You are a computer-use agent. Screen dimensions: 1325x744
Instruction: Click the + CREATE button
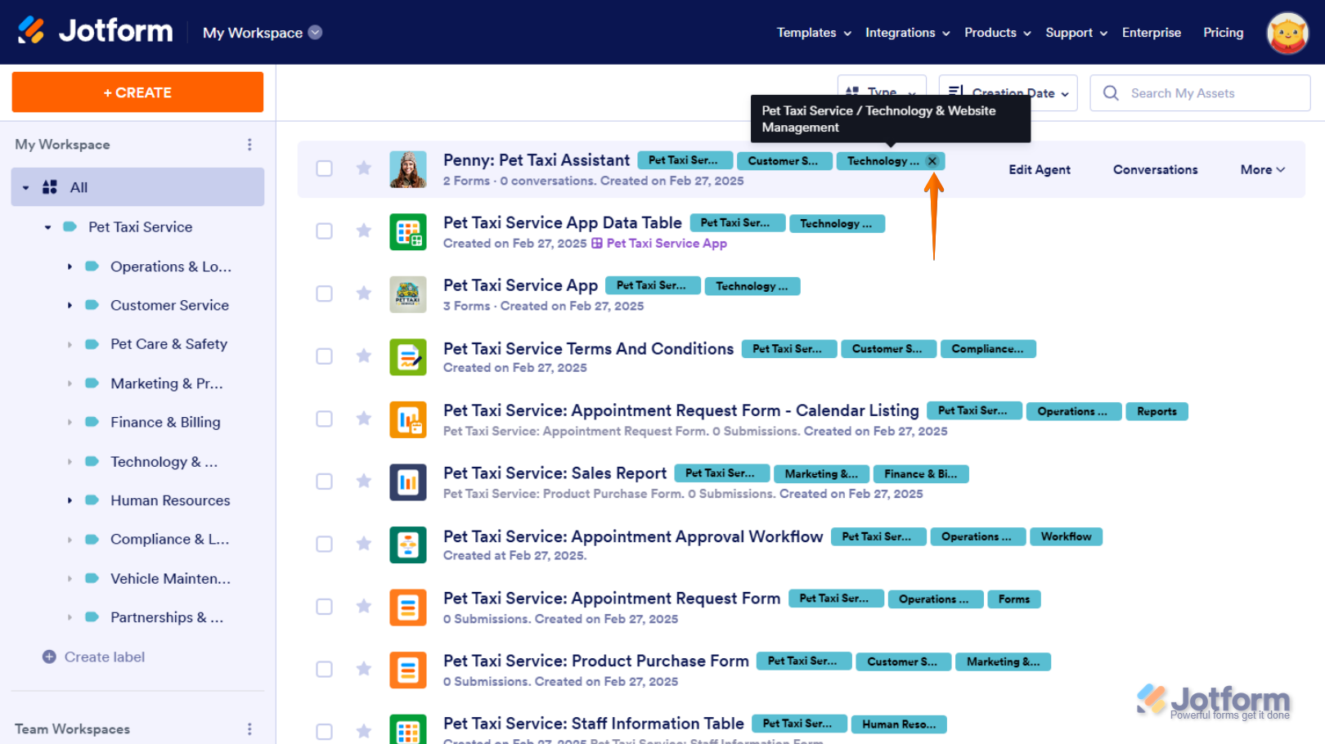137,92
